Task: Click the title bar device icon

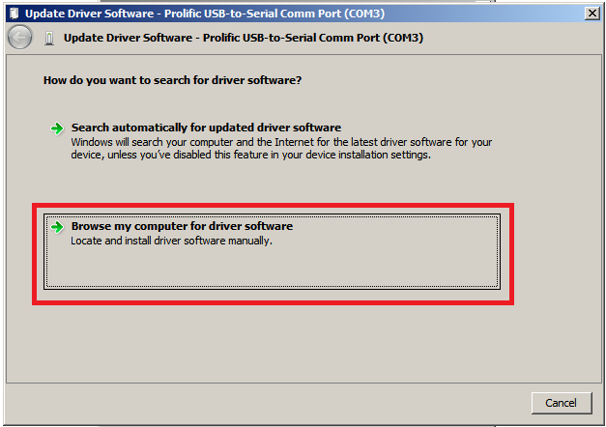Action: click(x=14, y=14)
